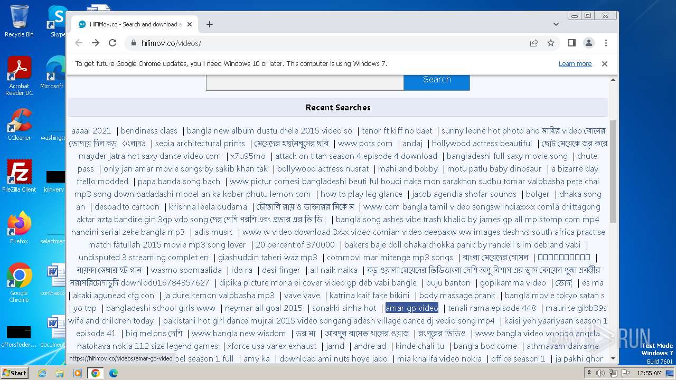Image resolution: width=676 pixels, height=380 pixels.
Task: Open 'jacob agendia shofar sounds' link
Action: coord(464,194)
